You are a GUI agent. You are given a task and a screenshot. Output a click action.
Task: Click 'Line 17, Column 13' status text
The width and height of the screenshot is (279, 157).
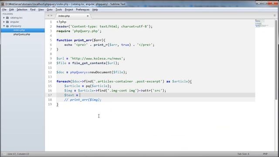(18, 154)
